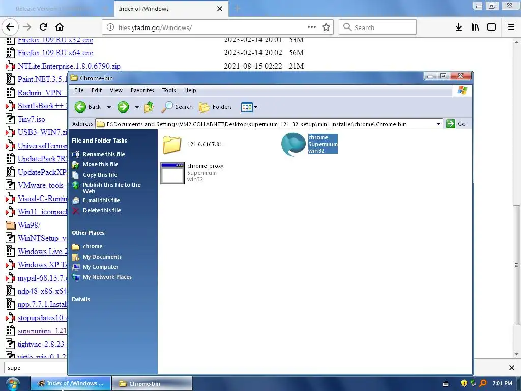Open the Firefox hamburger menu
Image resolution: width=521 pixels, height=391 pixels.
511,27
